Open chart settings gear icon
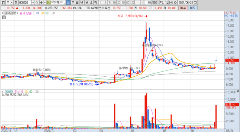Viewport: 240px width, 132px height. (175, 3)
